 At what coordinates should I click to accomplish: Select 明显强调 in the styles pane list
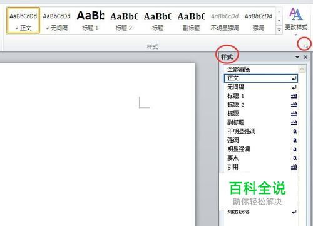click(261, 149)
